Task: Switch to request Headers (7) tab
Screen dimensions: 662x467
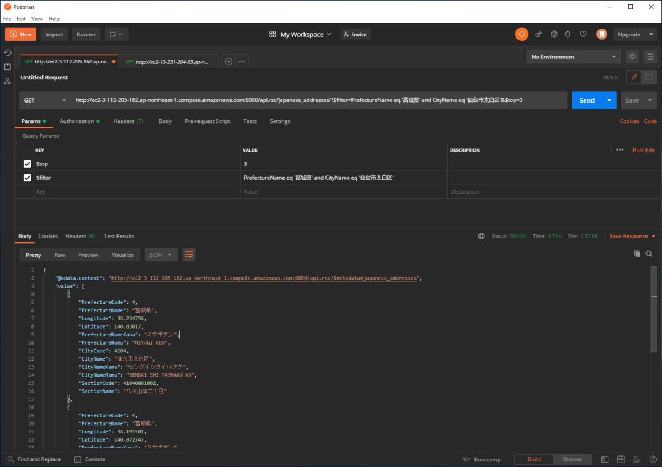Action: 128,121
